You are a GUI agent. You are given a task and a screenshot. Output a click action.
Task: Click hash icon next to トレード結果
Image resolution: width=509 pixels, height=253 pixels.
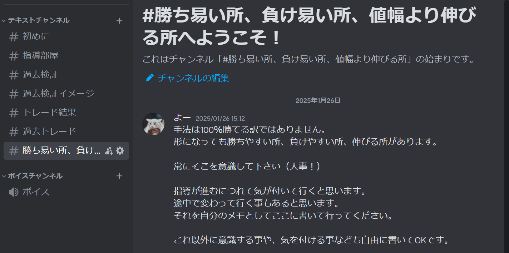[x=14, y=113]
